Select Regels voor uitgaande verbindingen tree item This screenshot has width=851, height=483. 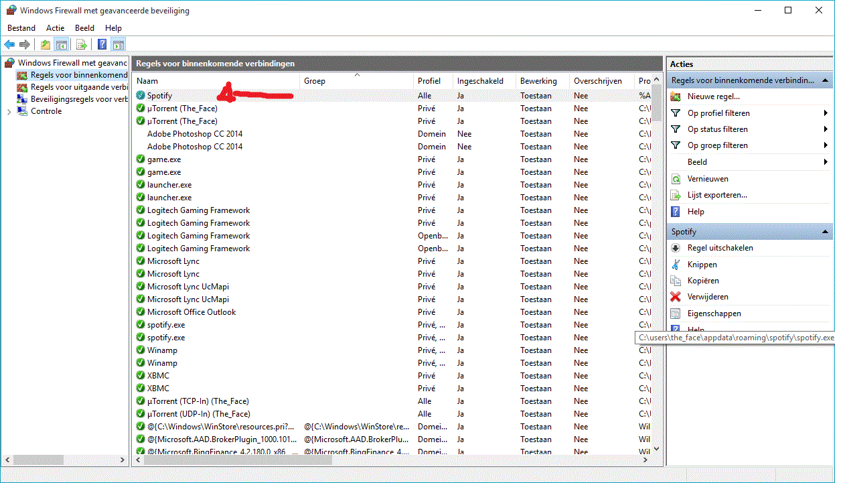(x=78, y=87)
